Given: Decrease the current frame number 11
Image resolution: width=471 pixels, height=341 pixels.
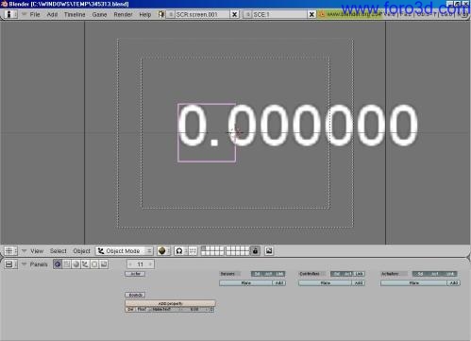Looking at the screenshot, I should [130, 264].
